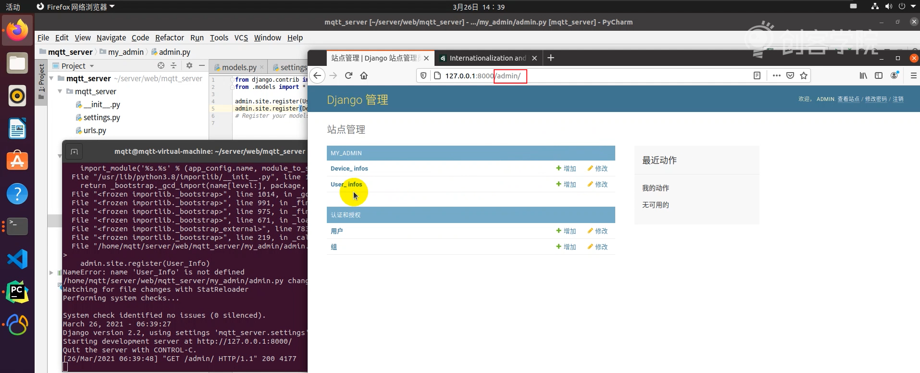
Task: Reload the Django admin page
Action: coord(349,75)
